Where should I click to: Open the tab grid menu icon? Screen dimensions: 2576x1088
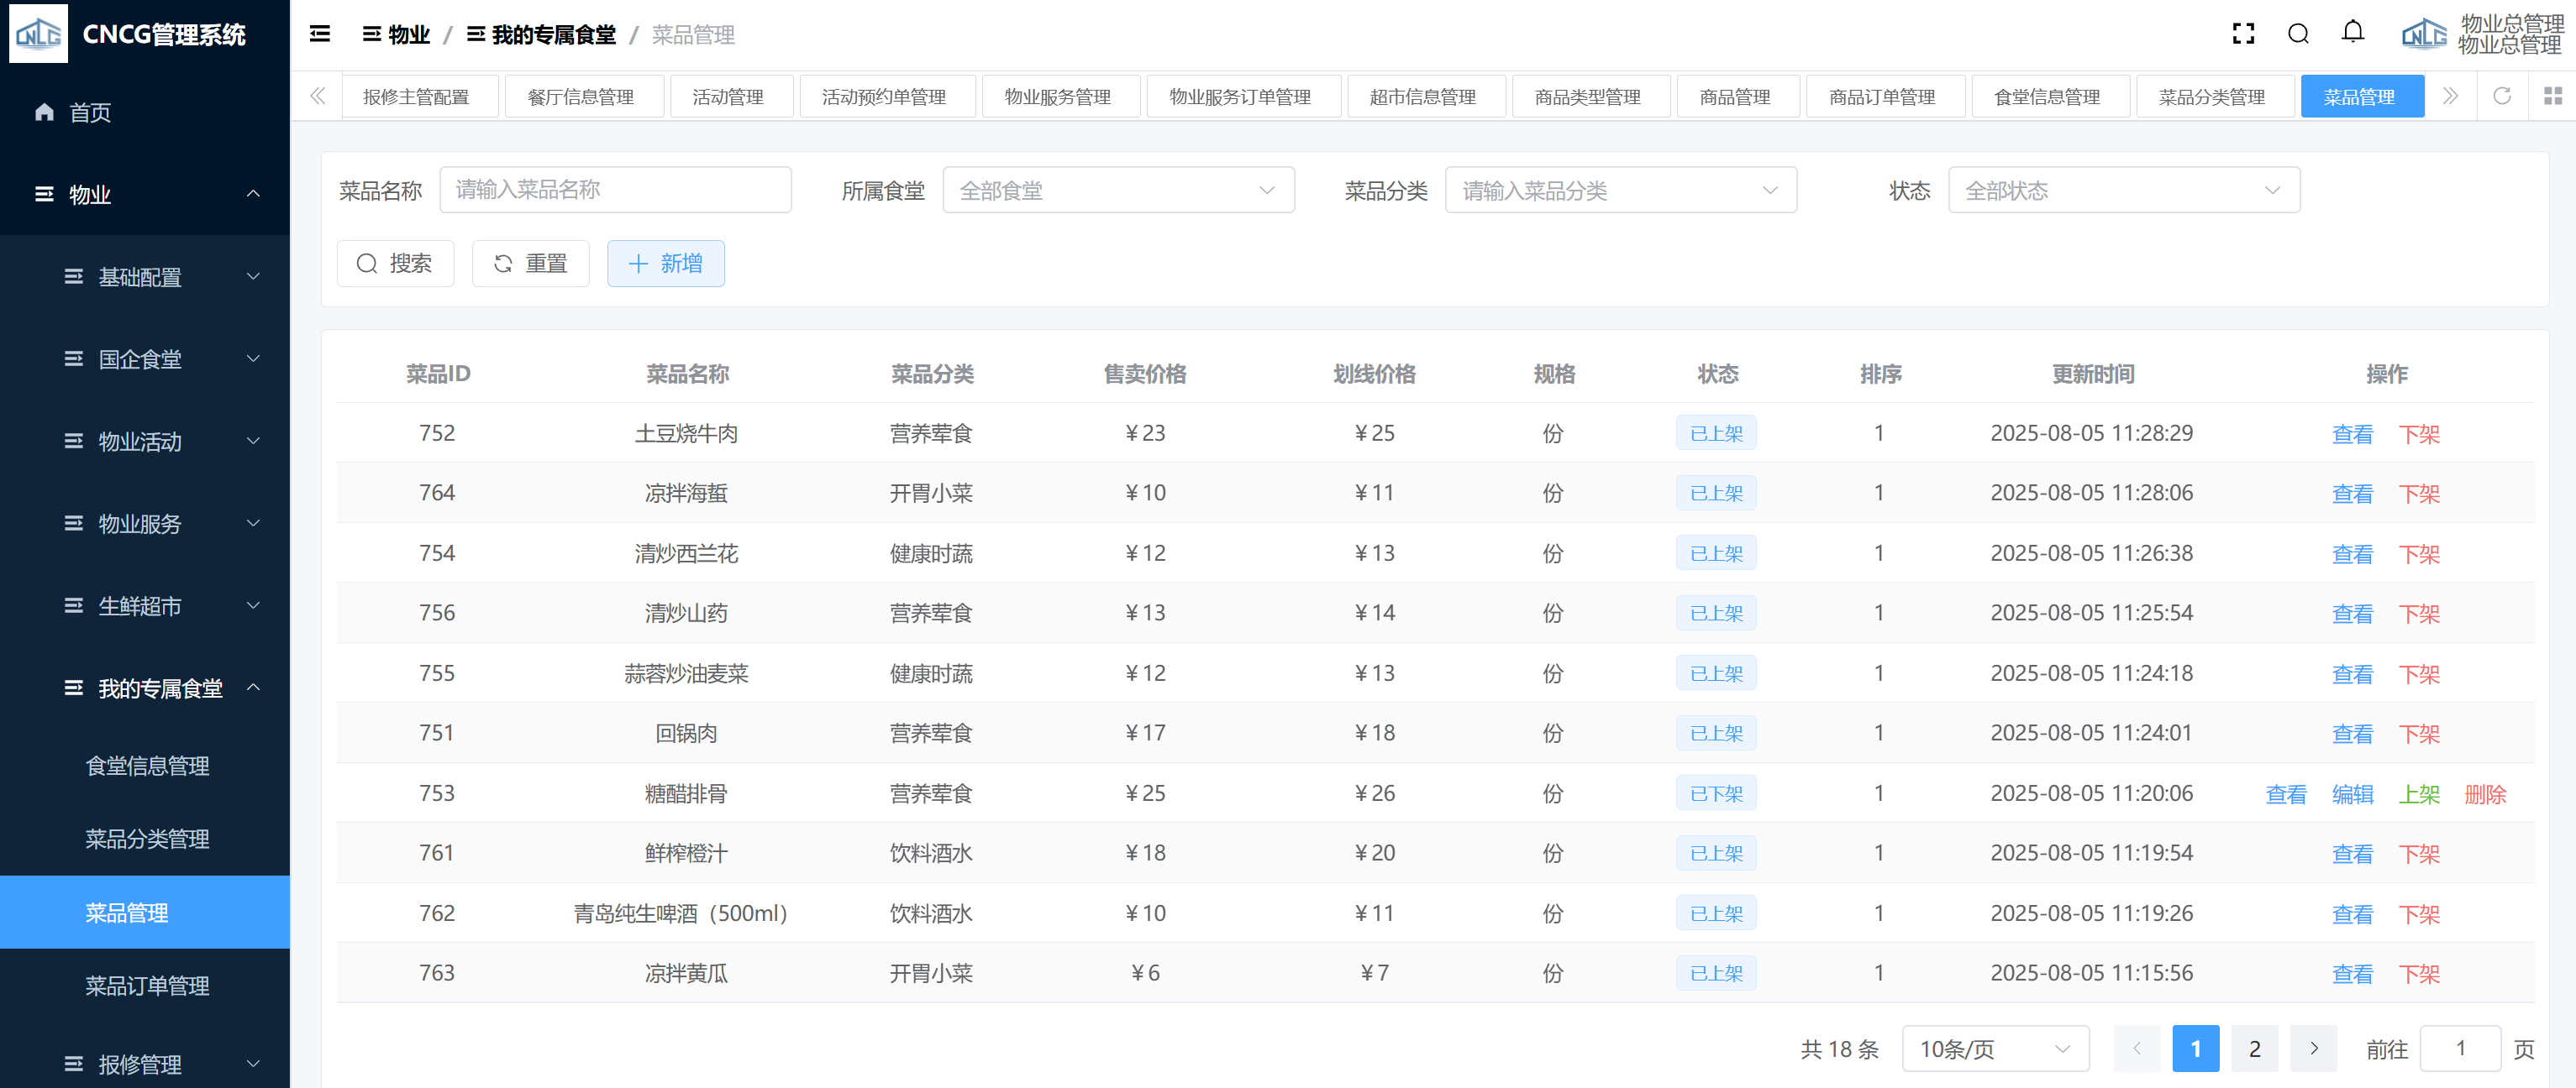click(2552, 96)
